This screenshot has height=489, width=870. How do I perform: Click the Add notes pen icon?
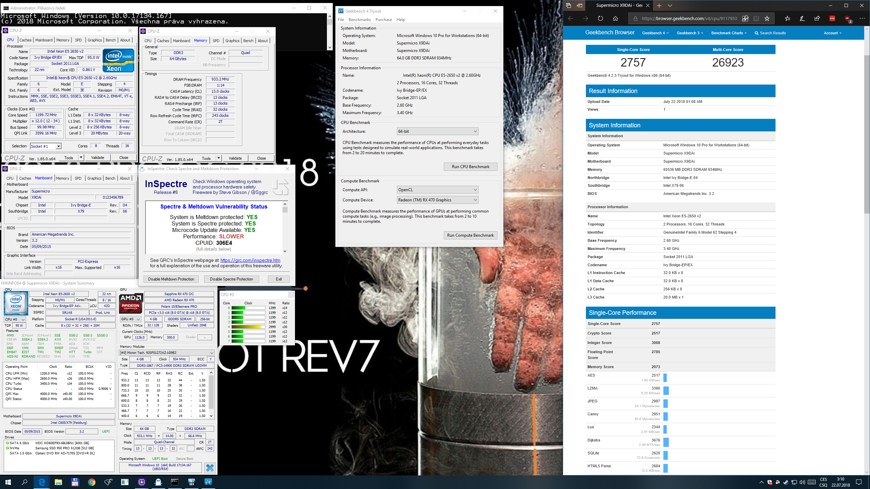pyautogui.click(x=802, y=18)
